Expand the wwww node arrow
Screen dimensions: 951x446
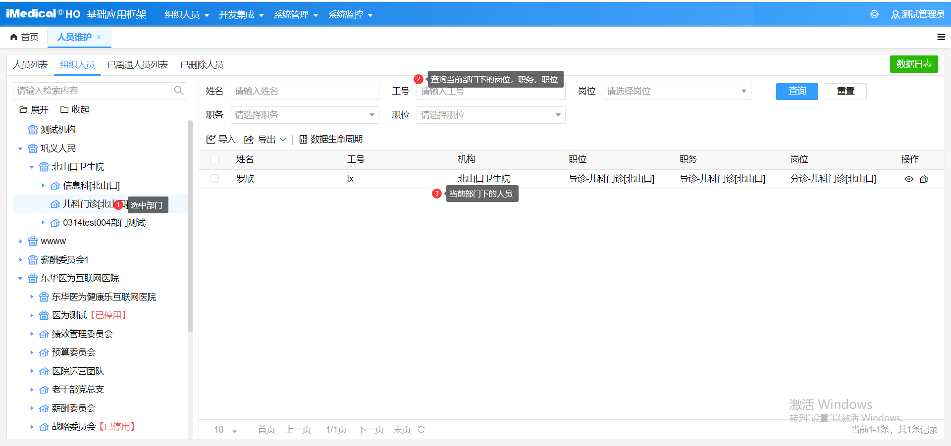(x=20, y=241)
